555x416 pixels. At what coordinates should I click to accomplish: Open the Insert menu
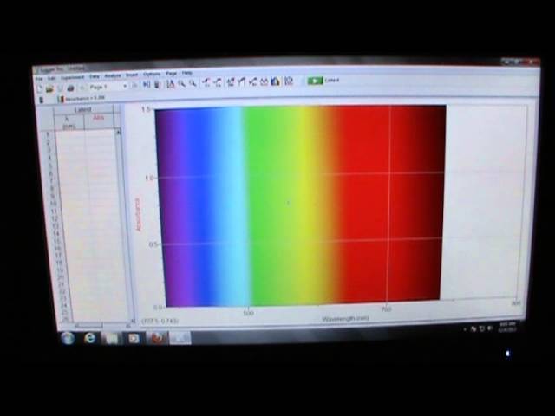(132, 75)
